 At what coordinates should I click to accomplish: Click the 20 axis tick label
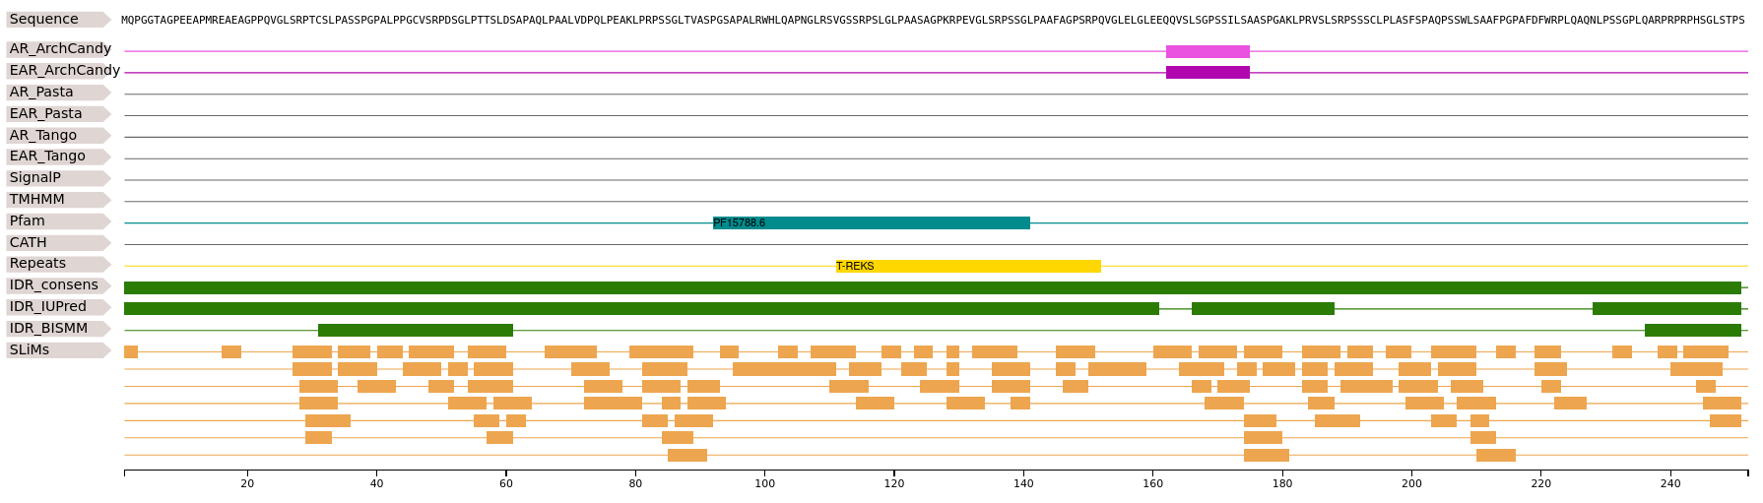pyautogui.click(x=247, y=483)
